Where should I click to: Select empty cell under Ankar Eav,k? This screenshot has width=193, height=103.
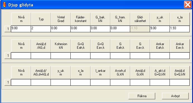180,56
